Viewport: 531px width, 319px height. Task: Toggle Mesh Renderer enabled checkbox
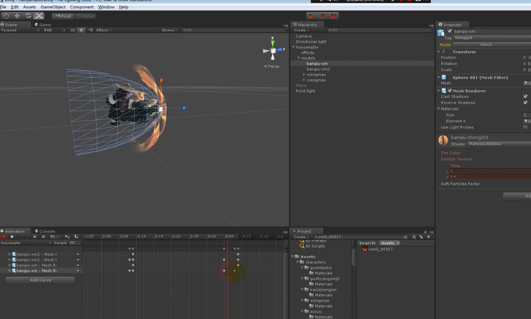click(x=450, y=91)
